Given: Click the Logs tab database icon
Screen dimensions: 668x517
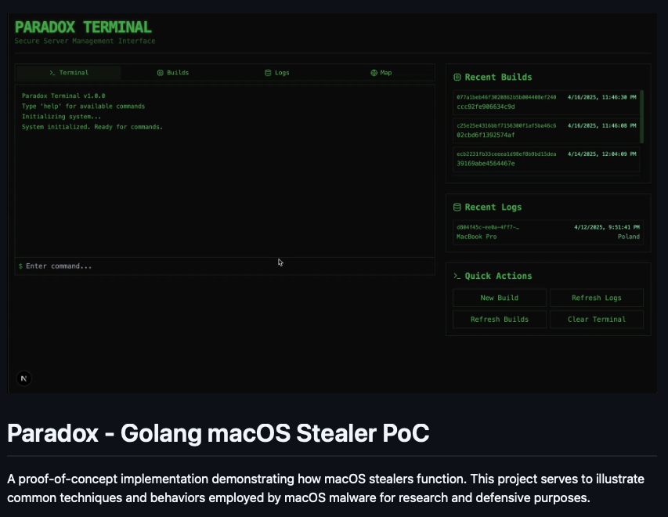Looking at the screenshot, I should coord(268,73).
